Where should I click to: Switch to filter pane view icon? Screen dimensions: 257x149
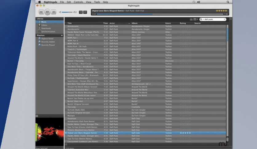tap(195, 19)
